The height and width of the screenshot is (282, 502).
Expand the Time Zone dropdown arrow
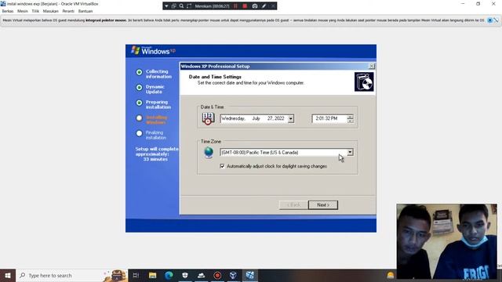350,153
